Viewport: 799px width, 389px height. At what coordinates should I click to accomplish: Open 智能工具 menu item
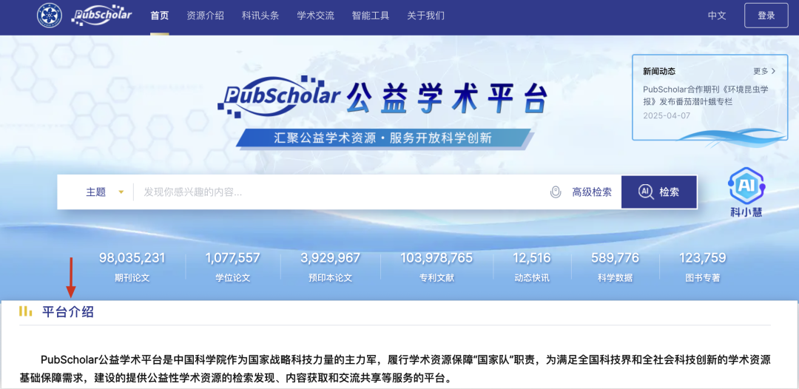371,16
